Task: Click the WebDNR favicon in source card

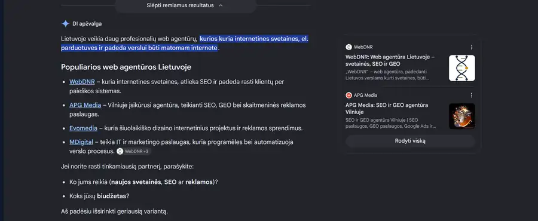Action: pos(349,47)
